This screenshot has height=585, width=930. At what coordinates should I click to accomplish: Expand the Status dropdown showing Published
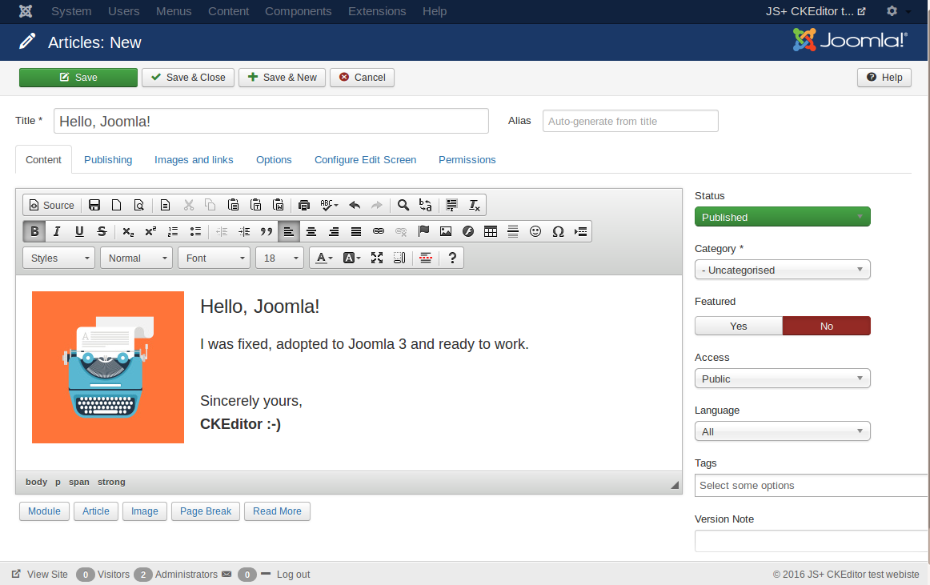(782, 217)
